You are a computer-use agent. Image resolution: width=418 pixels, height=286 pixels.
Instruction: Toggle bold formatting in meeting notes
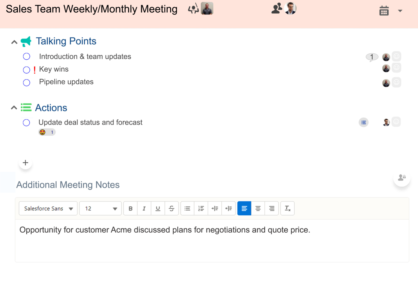point(130,208)
